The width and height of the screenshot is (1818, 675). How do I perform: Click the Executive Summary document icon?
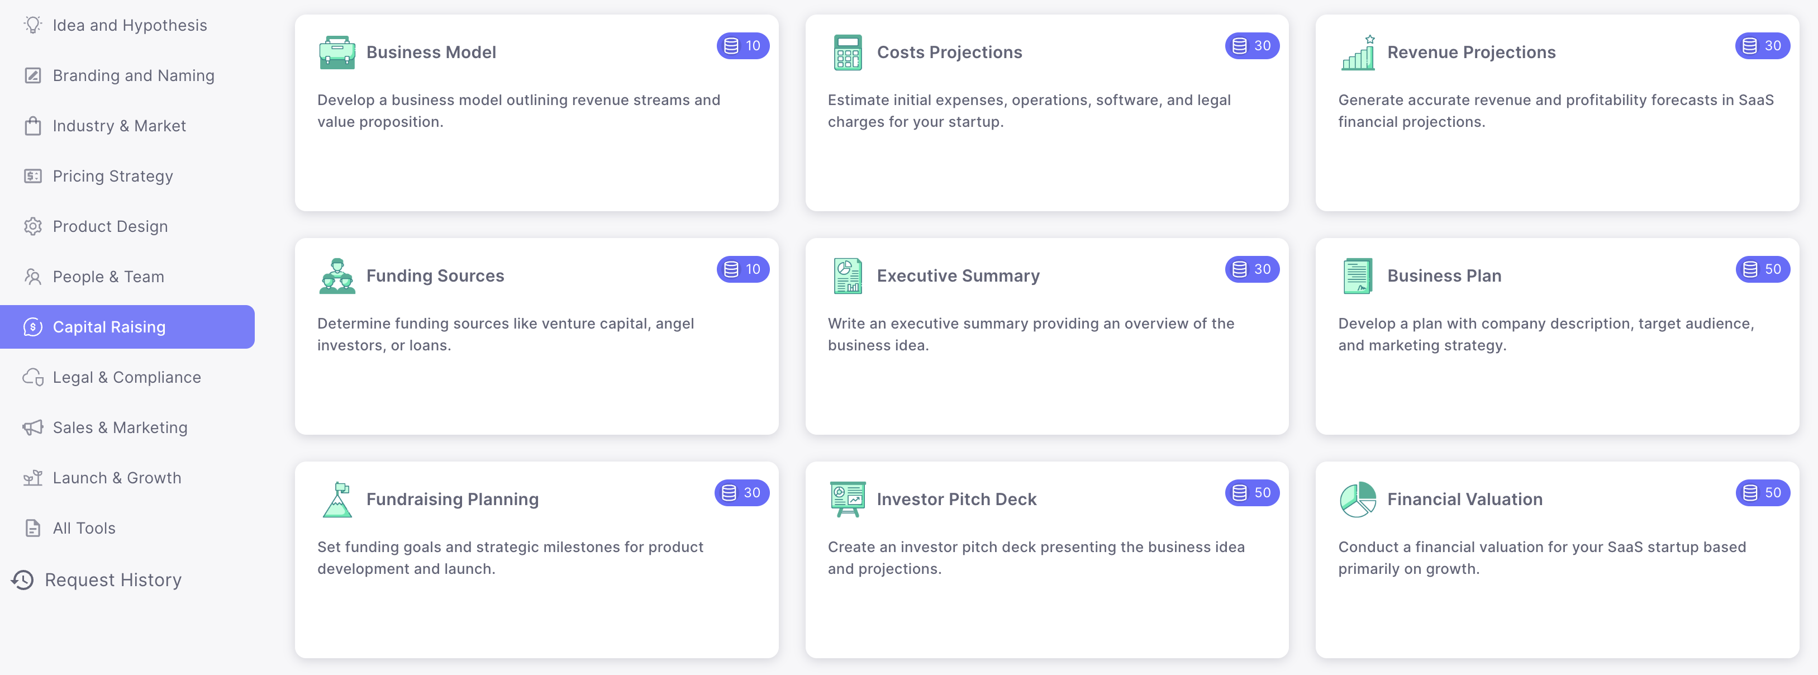[847, 276]
